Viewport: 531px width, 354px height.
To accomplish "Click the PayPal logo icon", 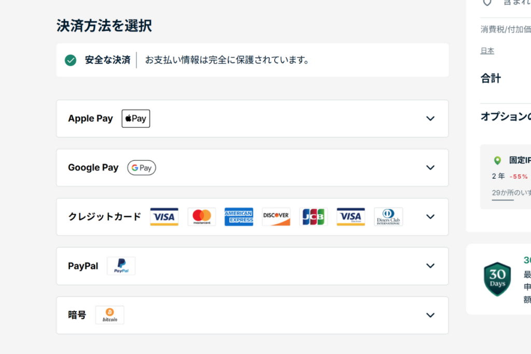I will [x=121, y=266].
